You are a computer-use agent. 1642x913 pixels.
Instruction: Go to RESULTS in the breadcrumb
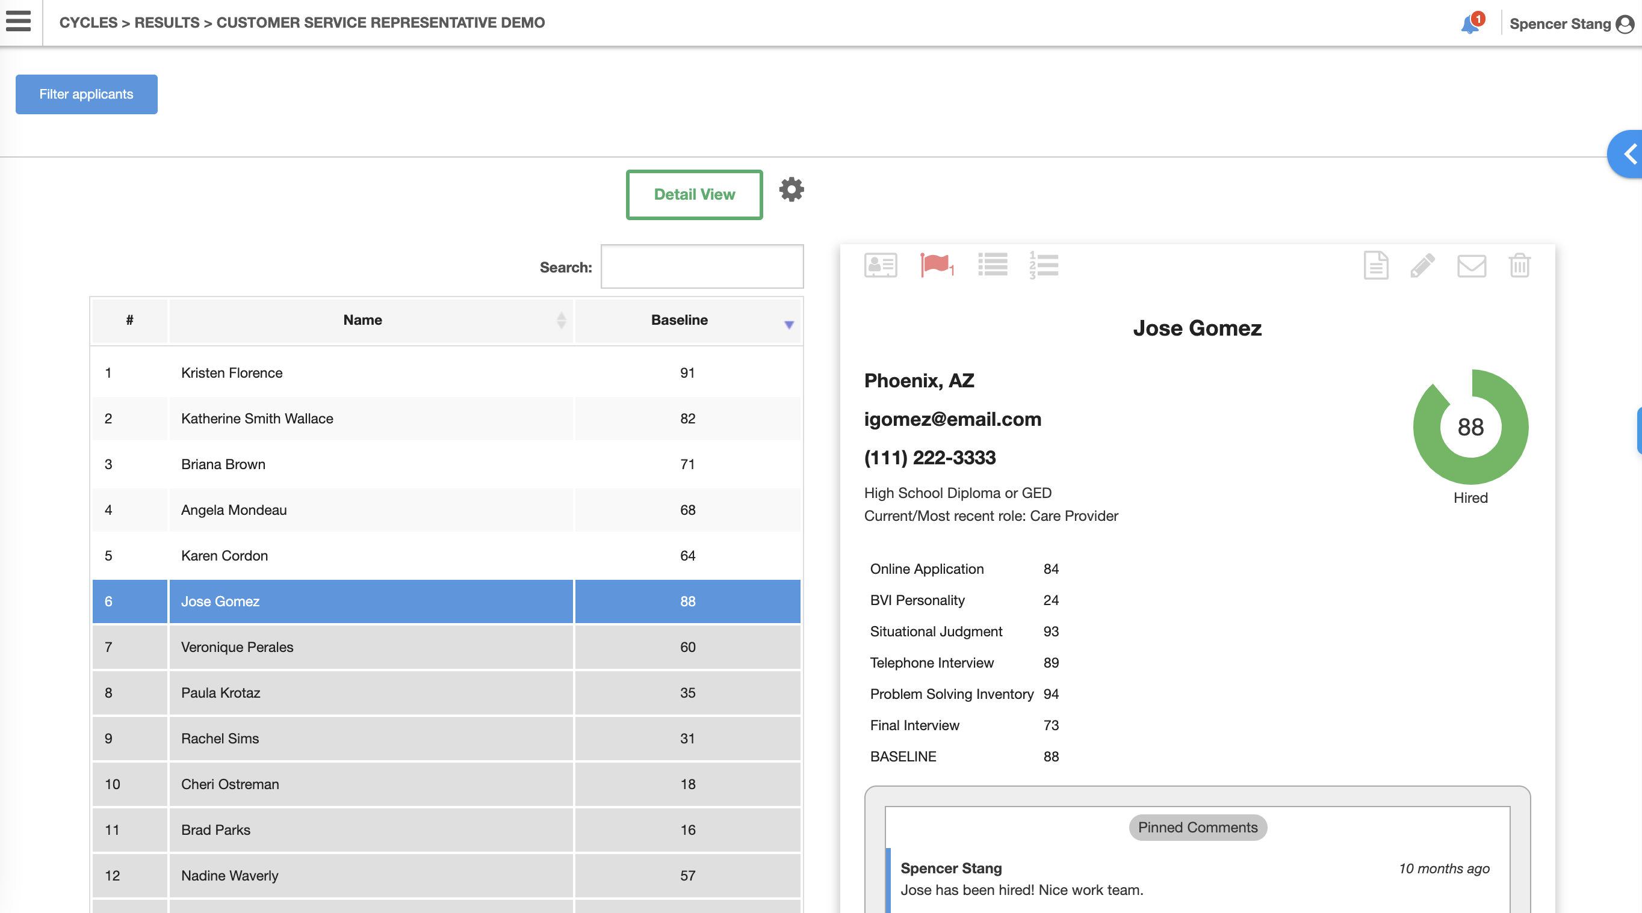(166, 22)
